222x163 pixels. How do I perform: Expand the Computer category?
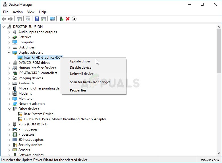(x=9, y=42)
